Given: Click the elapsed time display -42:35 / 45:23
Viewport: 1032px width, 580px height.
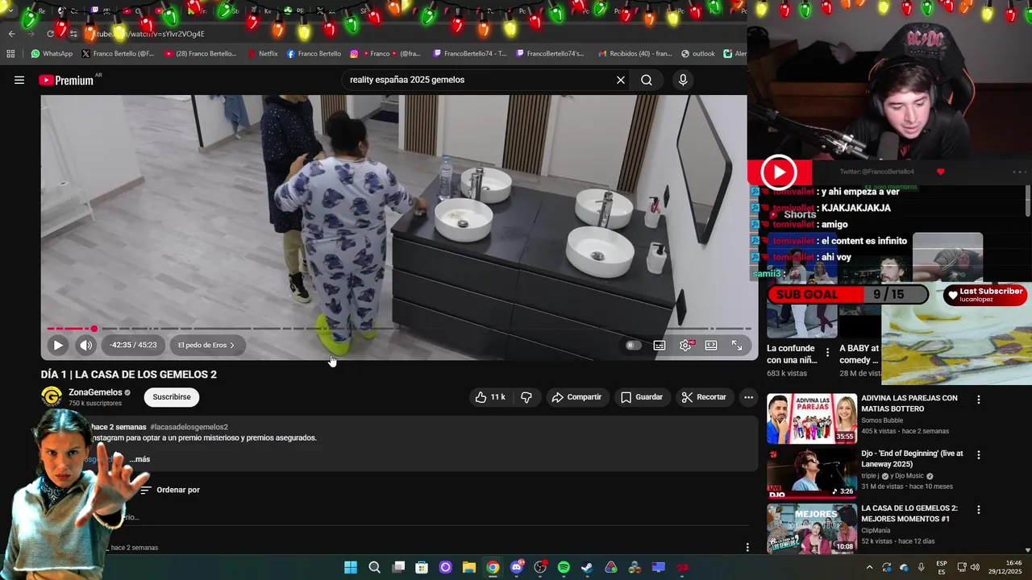Looking at the screenshot, I should coord(134,345).
